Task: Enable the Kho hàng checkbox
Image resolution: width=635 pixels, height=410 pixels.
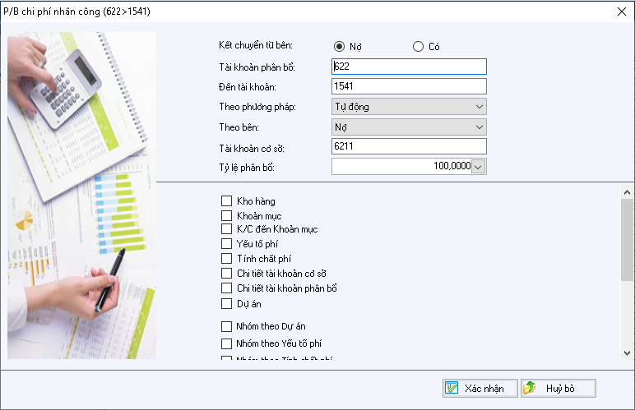Action: point(226,201)
